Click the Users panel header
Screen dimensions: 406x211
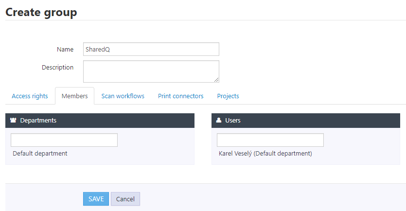(305, 121)
